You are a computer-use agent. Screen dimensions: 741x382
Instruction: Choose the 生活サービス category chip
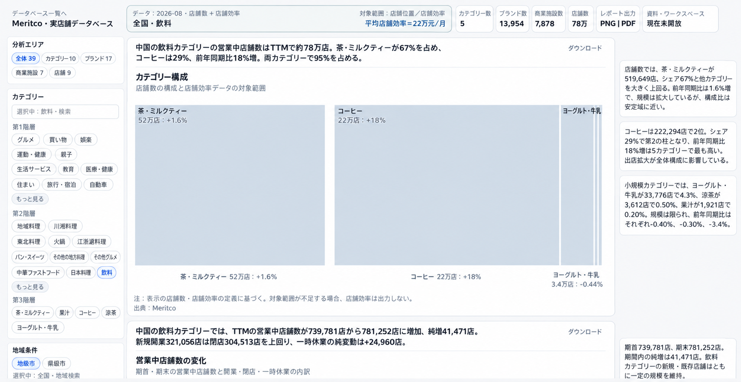click(34, 169)
